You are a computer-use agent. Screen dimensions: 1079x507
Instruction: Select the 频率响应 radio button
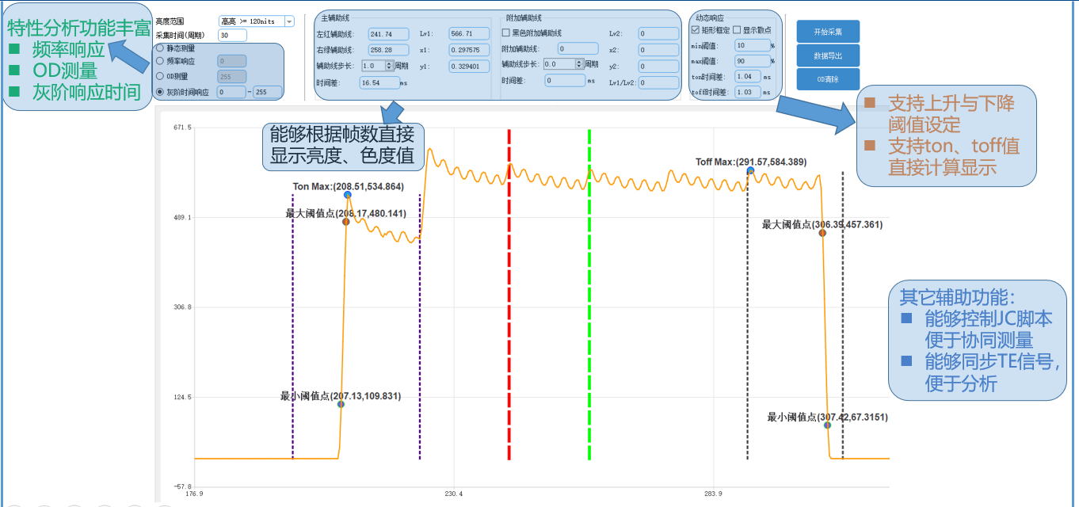[160, 60]
